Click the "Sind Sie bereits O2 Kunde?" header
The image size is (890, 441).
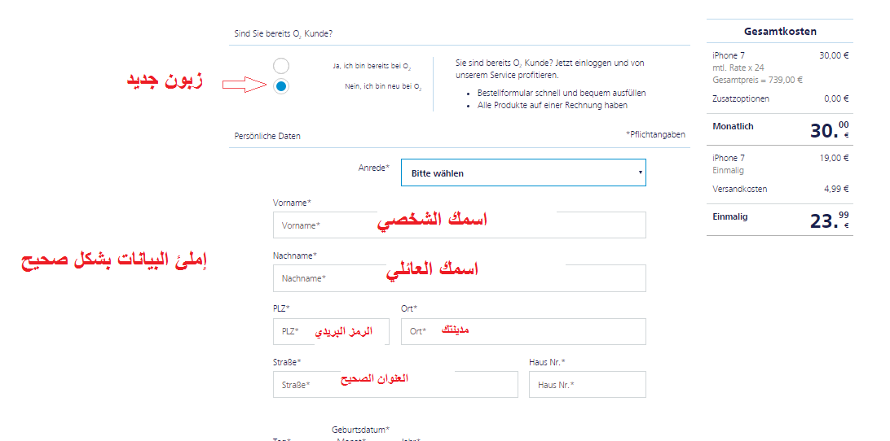[x=284, y=34]
